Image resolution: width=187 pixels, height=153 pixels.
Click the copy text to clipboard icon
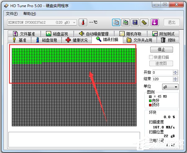pyautogui.click(x=117, y=22)
